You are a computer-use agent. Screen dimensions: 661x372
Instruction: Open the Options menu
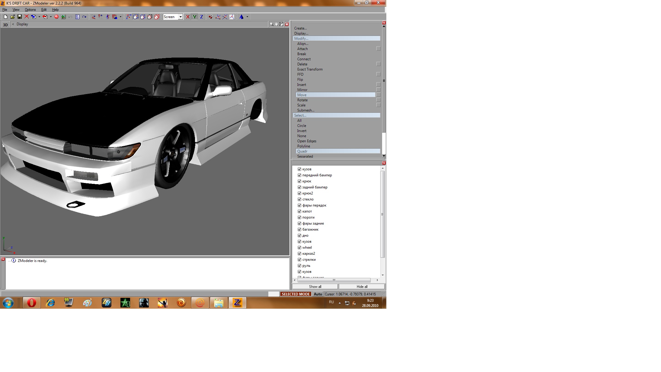point(30,10)
